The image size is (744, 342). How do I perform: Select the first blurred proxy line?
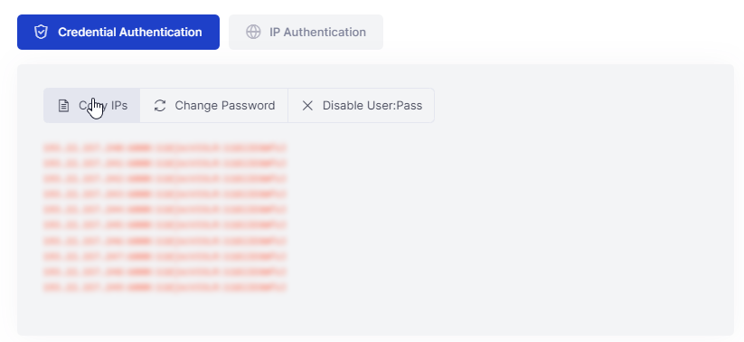pyautogui.click(x=165, y=148)
